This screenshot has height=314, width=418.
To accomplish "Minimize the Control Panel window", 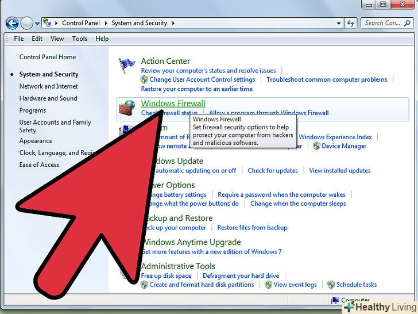I will pos(369,4).
